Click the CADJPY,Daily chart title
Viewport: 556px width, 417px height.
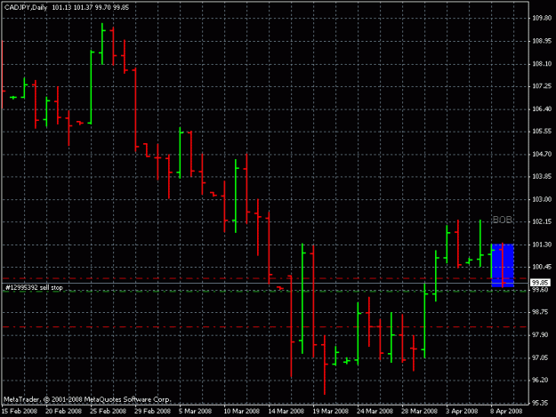point(26,7)
